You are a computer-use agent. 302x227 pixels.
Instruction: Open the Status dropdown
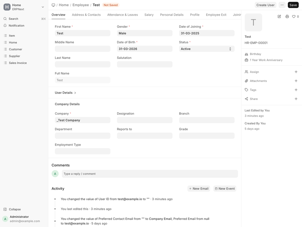point(206,49)
